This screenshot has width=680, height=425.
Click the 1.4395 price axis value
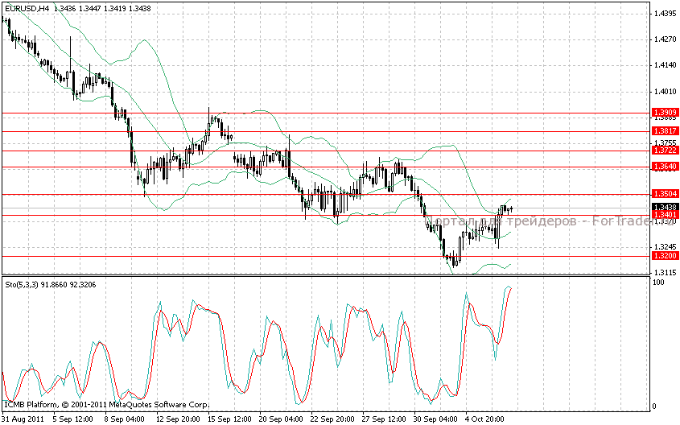click(665, 14)
